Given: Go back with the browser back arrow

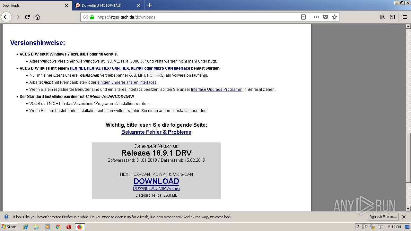Looking at the screenshot, I should click(6, 17).
